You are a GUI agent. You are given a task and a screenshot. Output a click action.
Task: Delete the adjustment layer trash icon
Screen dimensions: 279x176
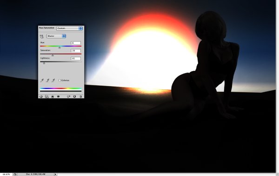[x=80, y=96]
